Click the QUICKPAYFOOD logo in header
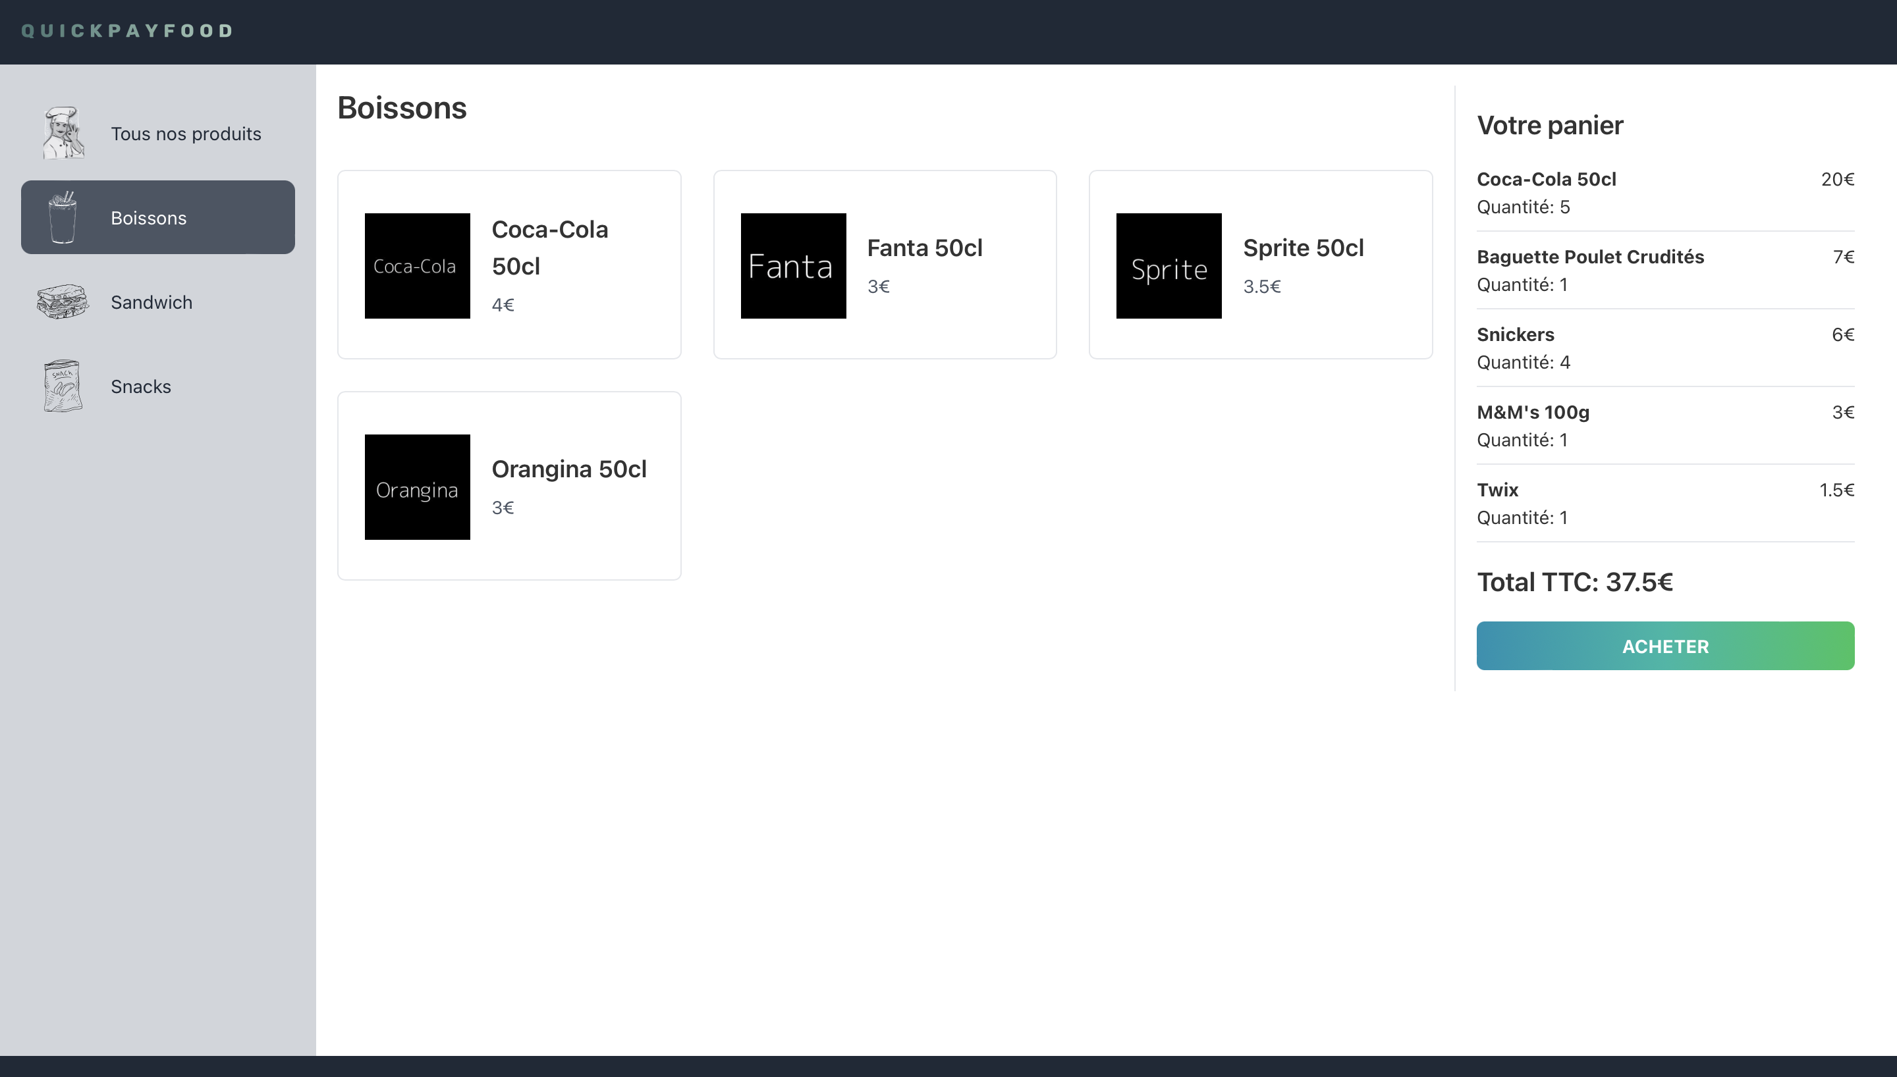The image size is (1897, 1077). tap(127, 31)
